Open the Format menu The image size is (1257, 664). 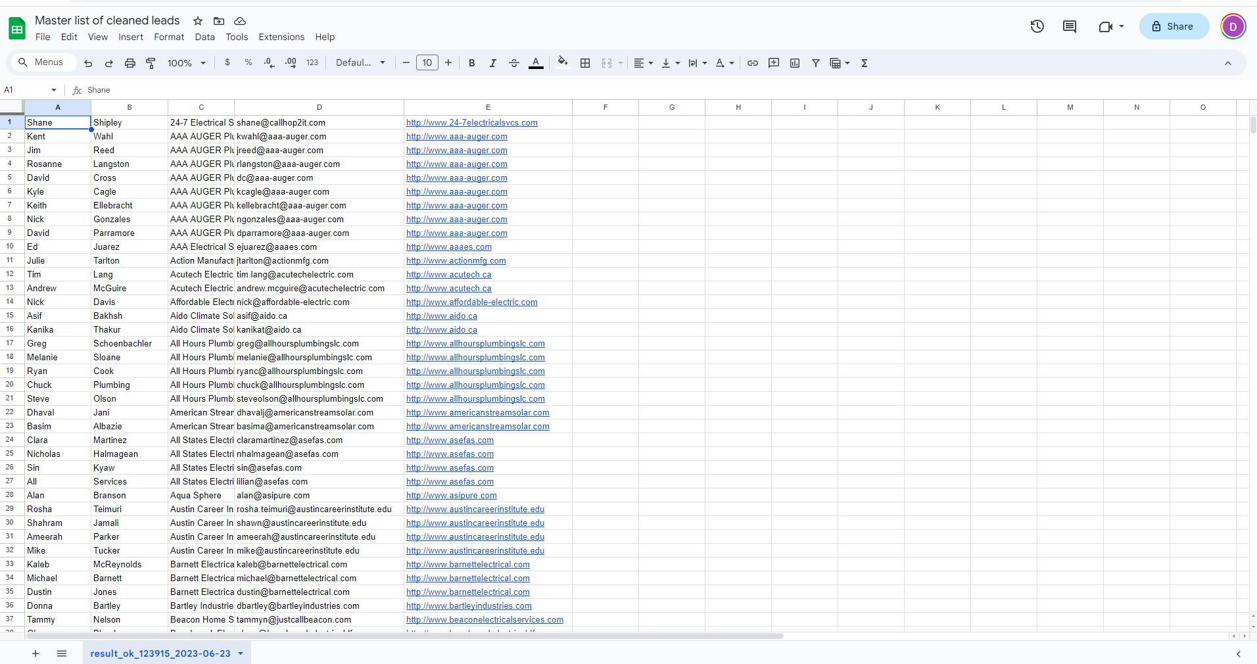(169, 37)
